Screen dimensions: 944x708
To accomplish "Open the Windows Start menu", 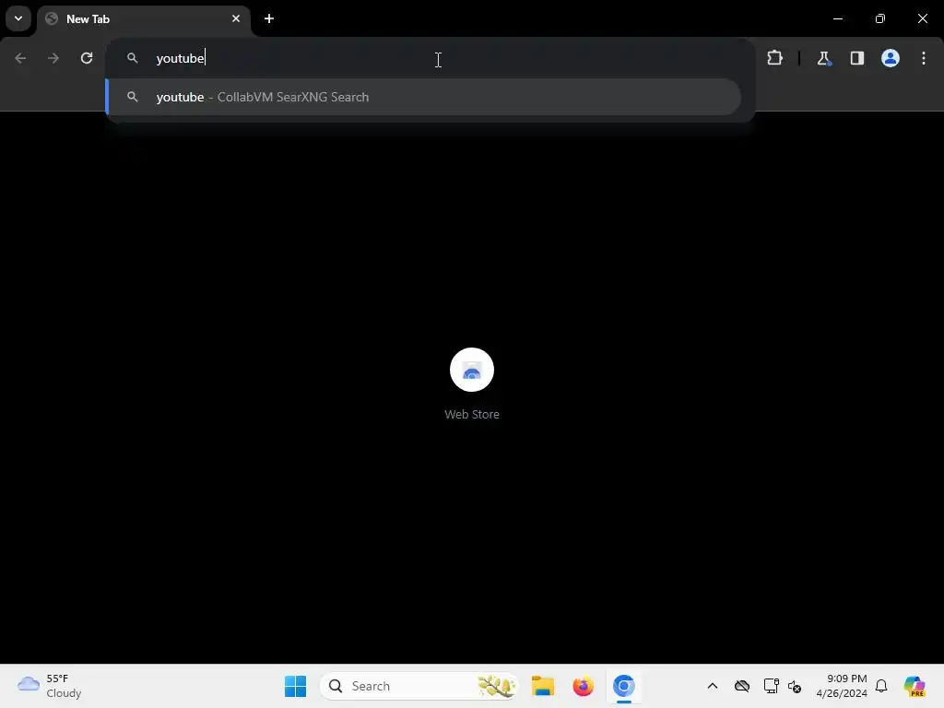I will tap(296, 686).
